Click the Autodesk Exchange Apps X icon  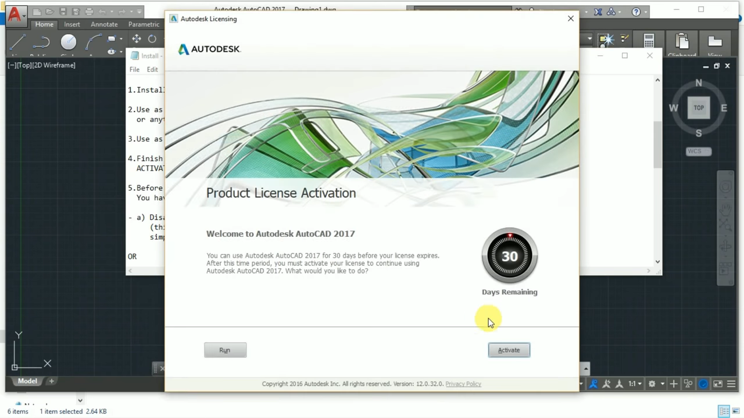click(598, 12)
